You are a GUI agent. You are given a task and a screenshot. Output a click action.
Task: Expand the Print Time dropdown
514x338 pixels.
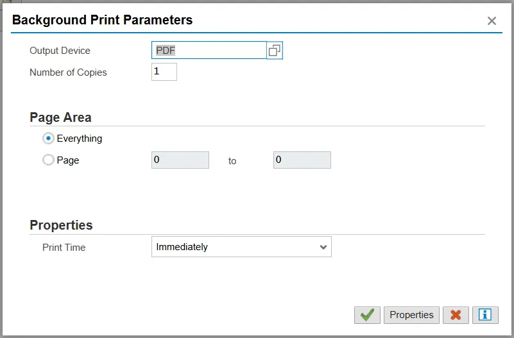323,247
